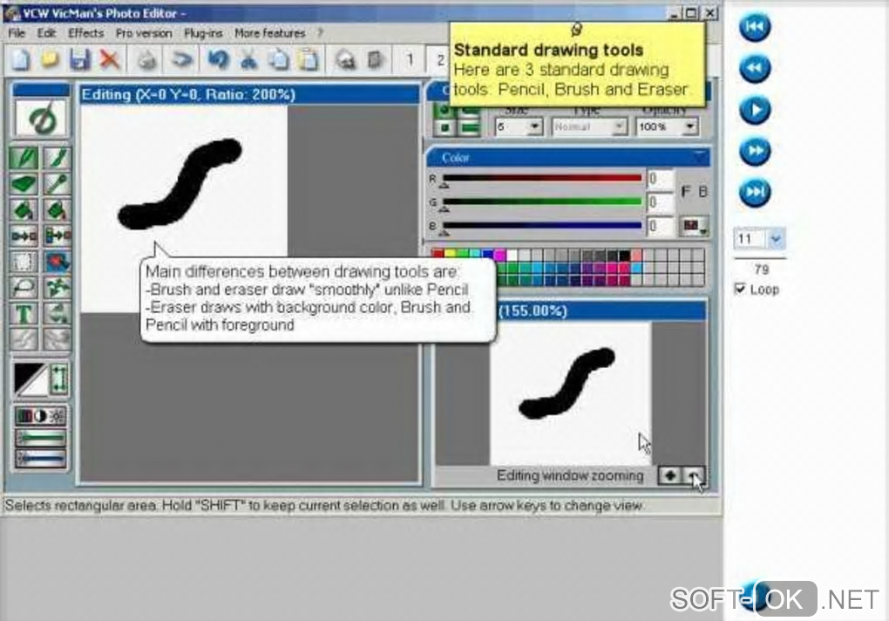
Task: Click toolbar button labeled 1
Action: (410, 59)
